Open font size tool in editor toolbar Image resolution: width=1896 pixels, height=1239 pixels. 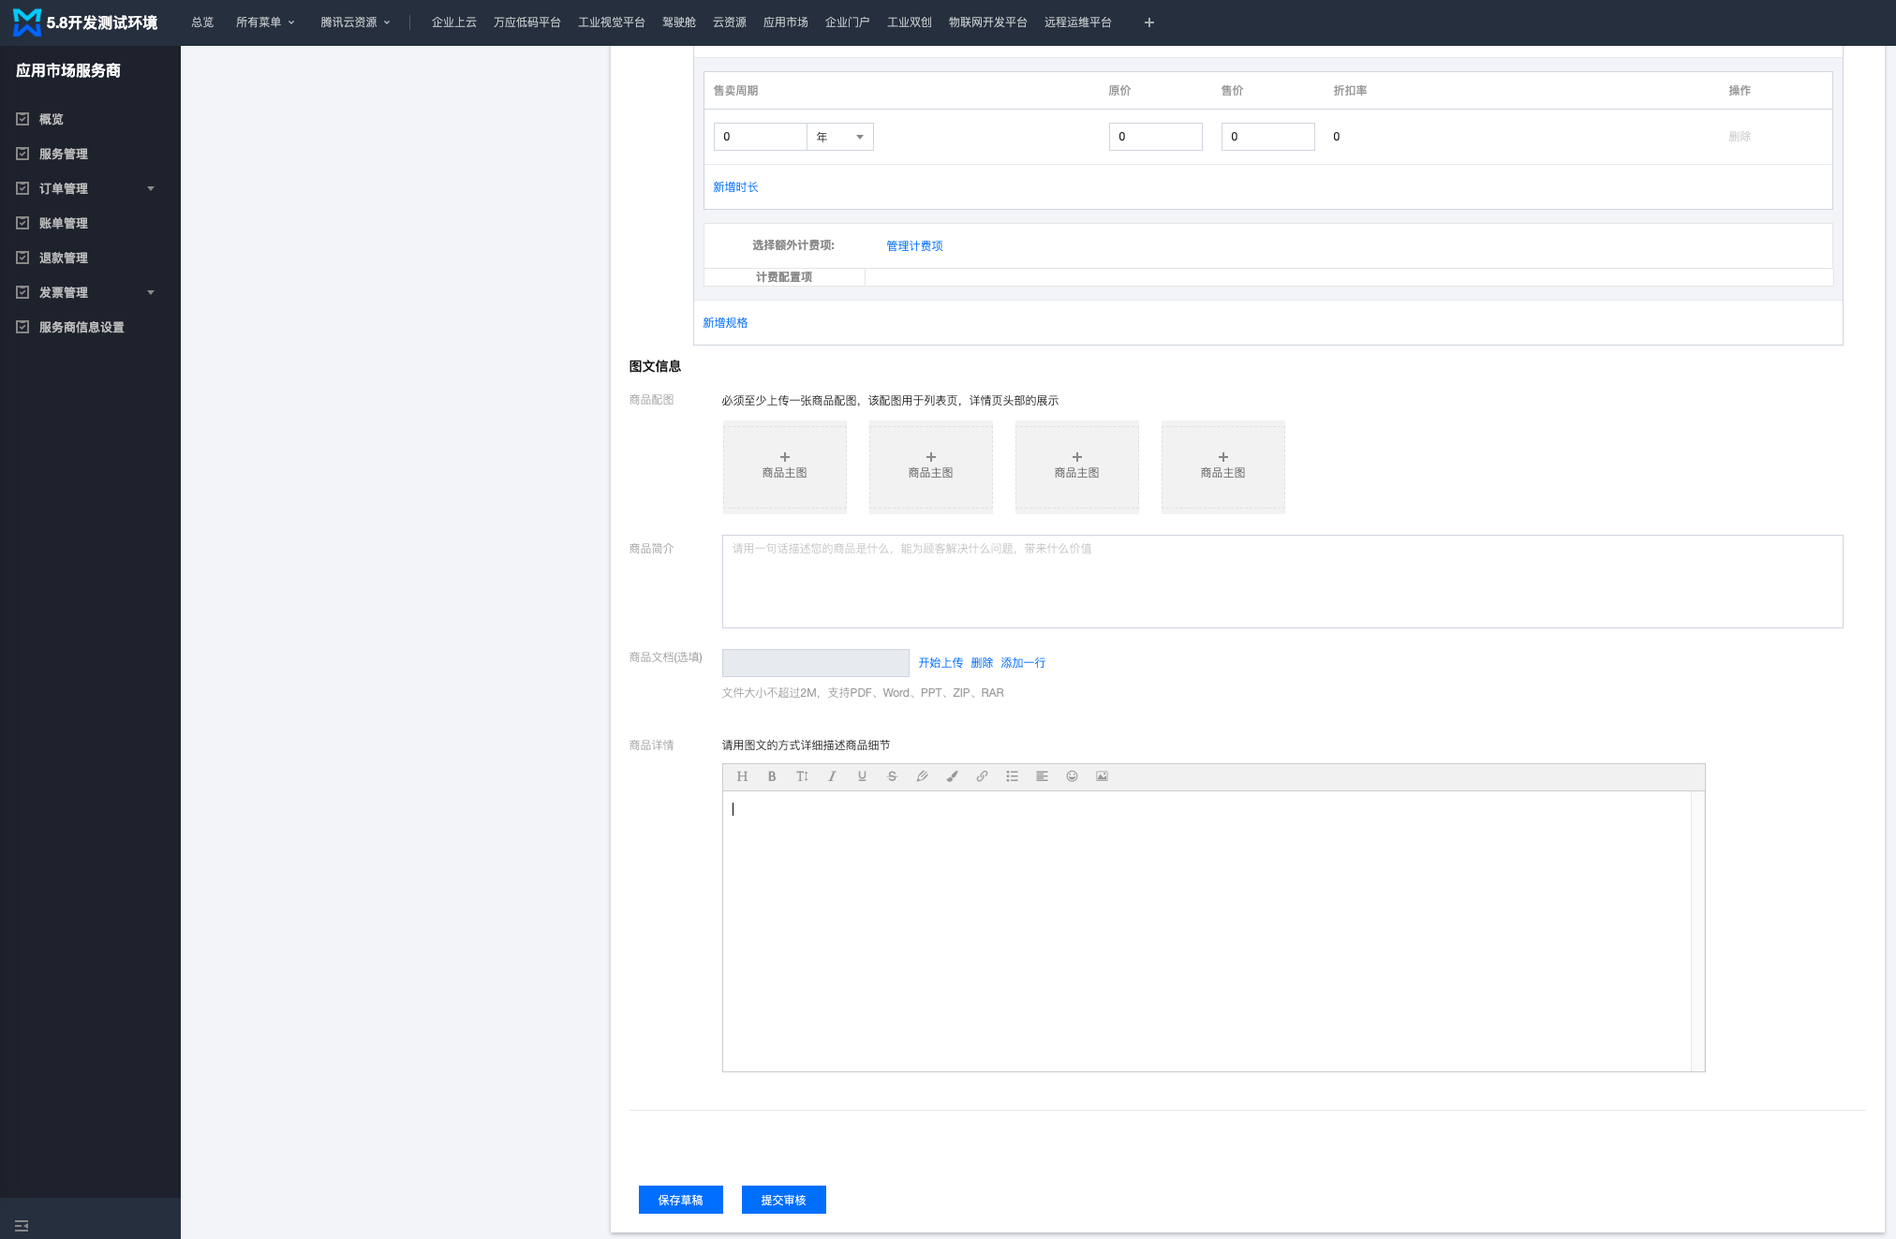point(802,776)
